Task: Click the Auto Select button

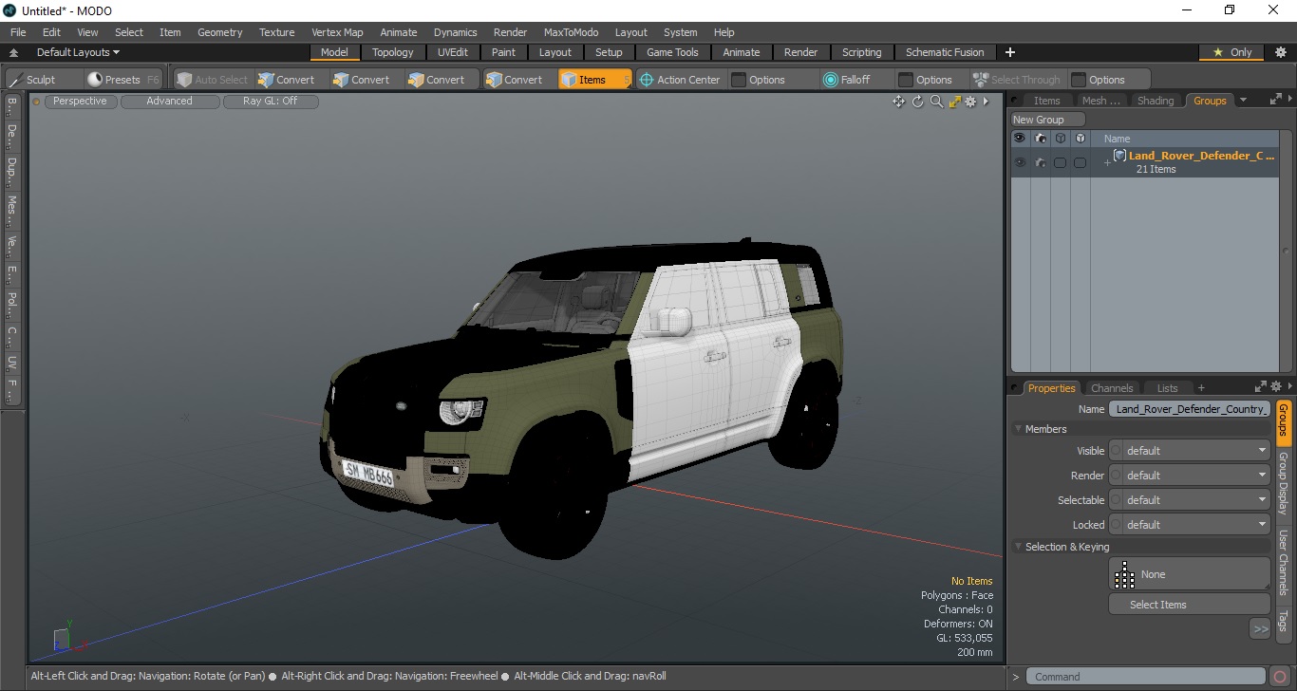Action: (213, 80)
